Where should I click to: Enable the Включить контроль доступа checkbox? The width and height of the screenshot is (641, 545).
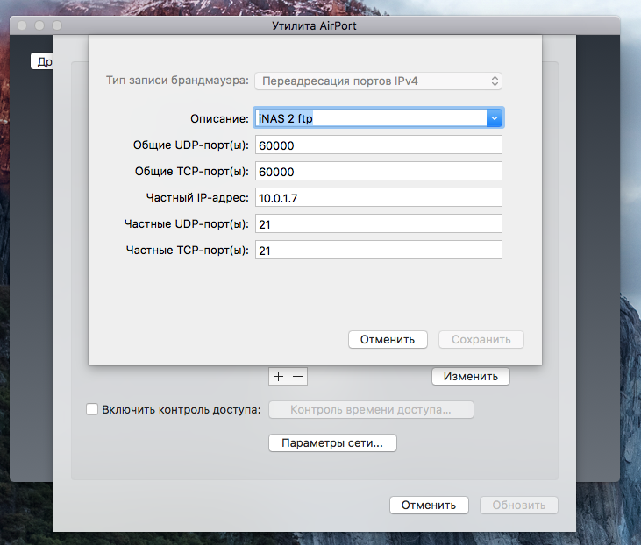pos(92,409)
